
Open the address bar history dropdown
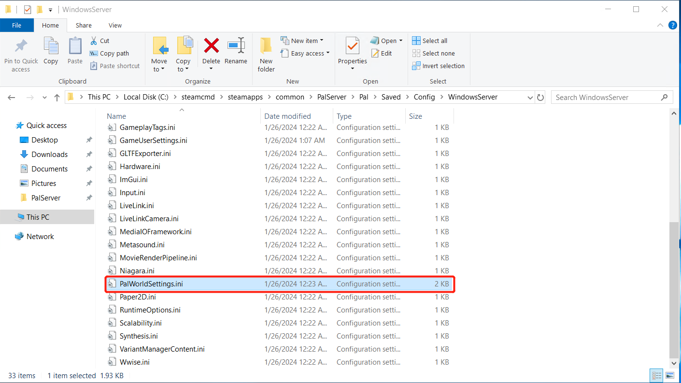[530, 97]
